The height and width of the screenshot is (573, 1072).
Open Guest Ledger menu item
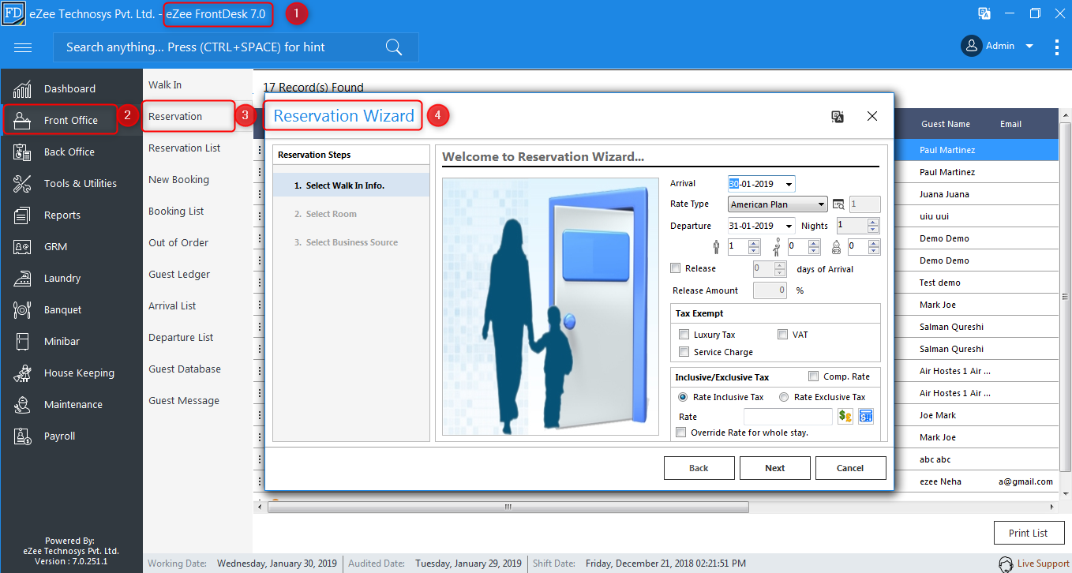(x=179, y=275)
